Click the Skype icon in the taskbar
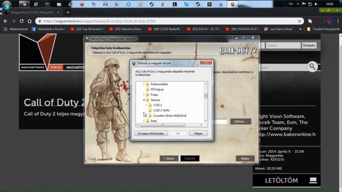The height and width of the screenshot is (192, 342). [186, 4]
